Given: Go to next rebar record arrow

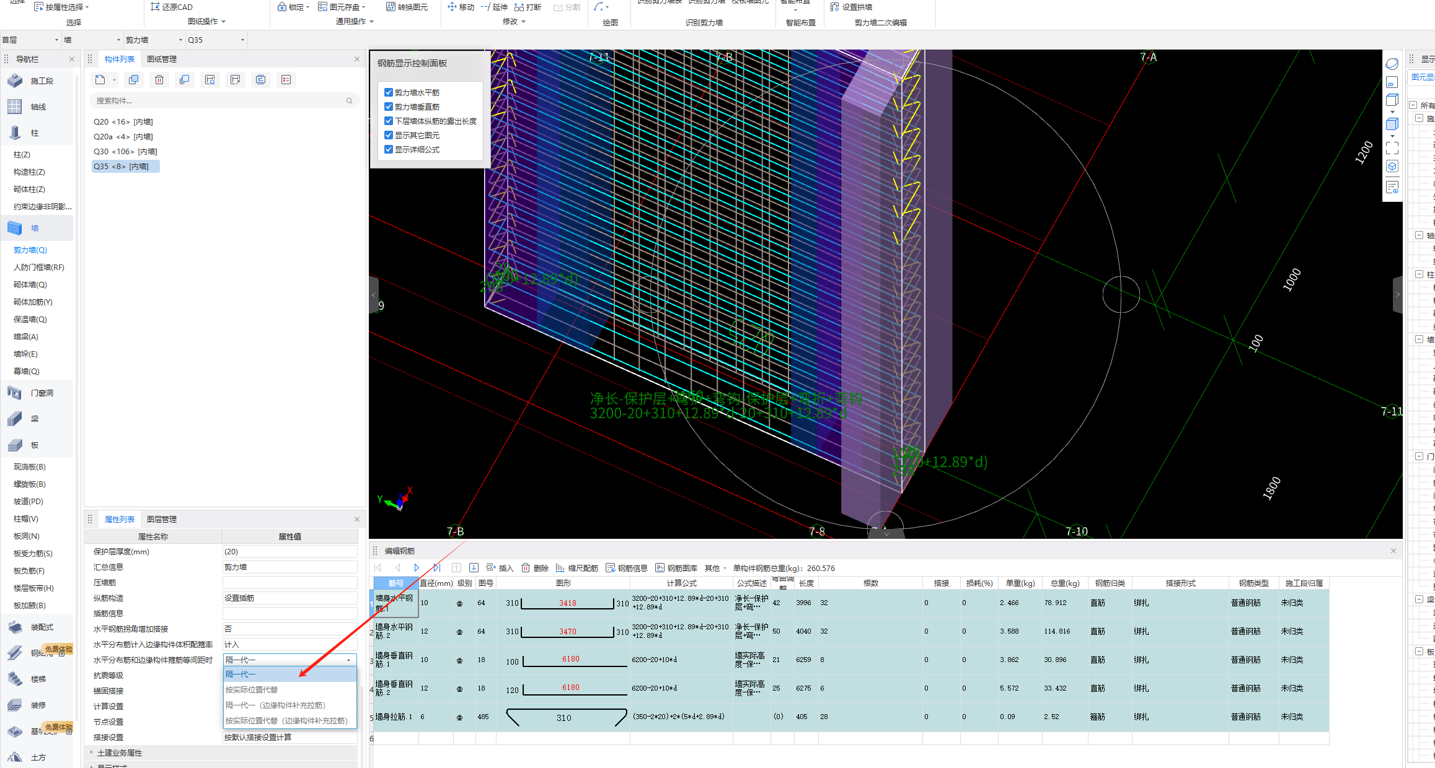Looking at the screenshot, I should point(417,568).
